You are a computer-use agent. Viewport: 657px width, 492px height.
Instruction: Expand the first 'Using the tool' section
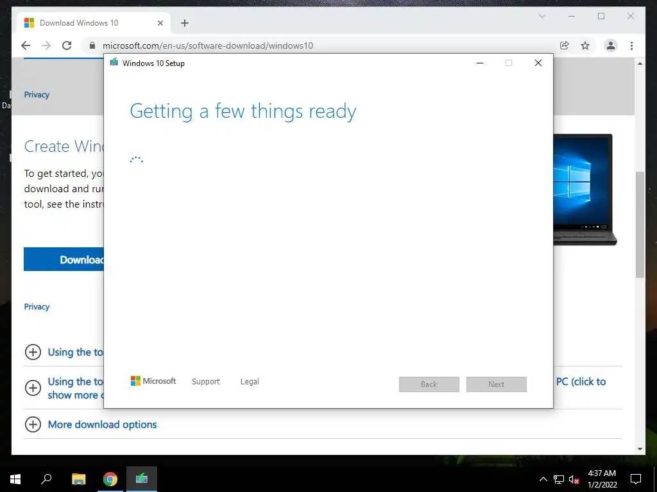33,352
